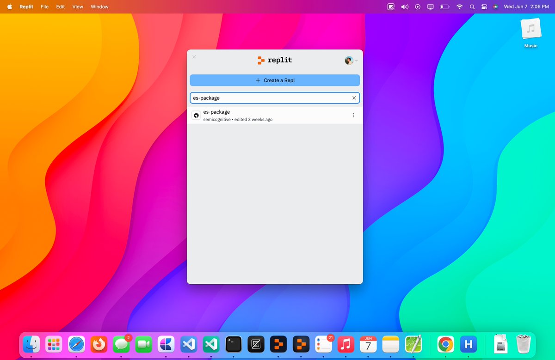Open the Craft app in the dock
Screen dimensions: 555x360
pos(166,344)
